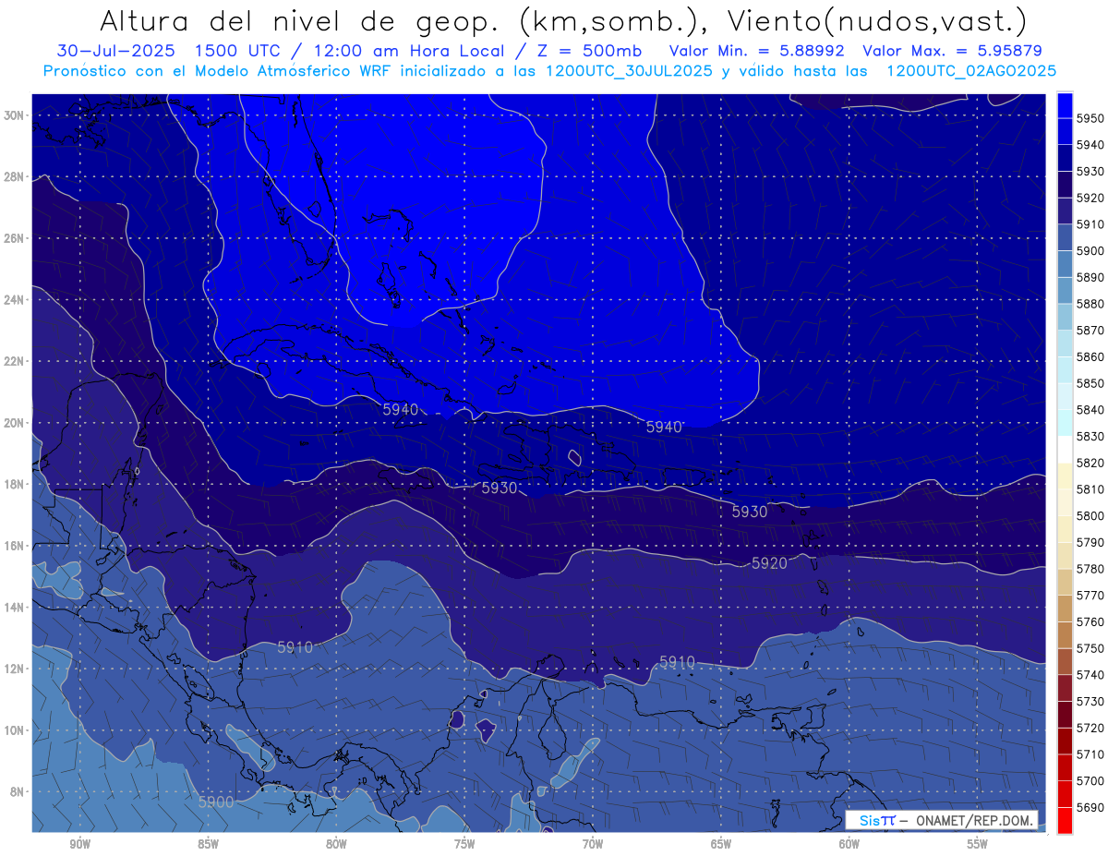
Task: Click the 85W longitude axis label
Action: [x=208, y=844]
